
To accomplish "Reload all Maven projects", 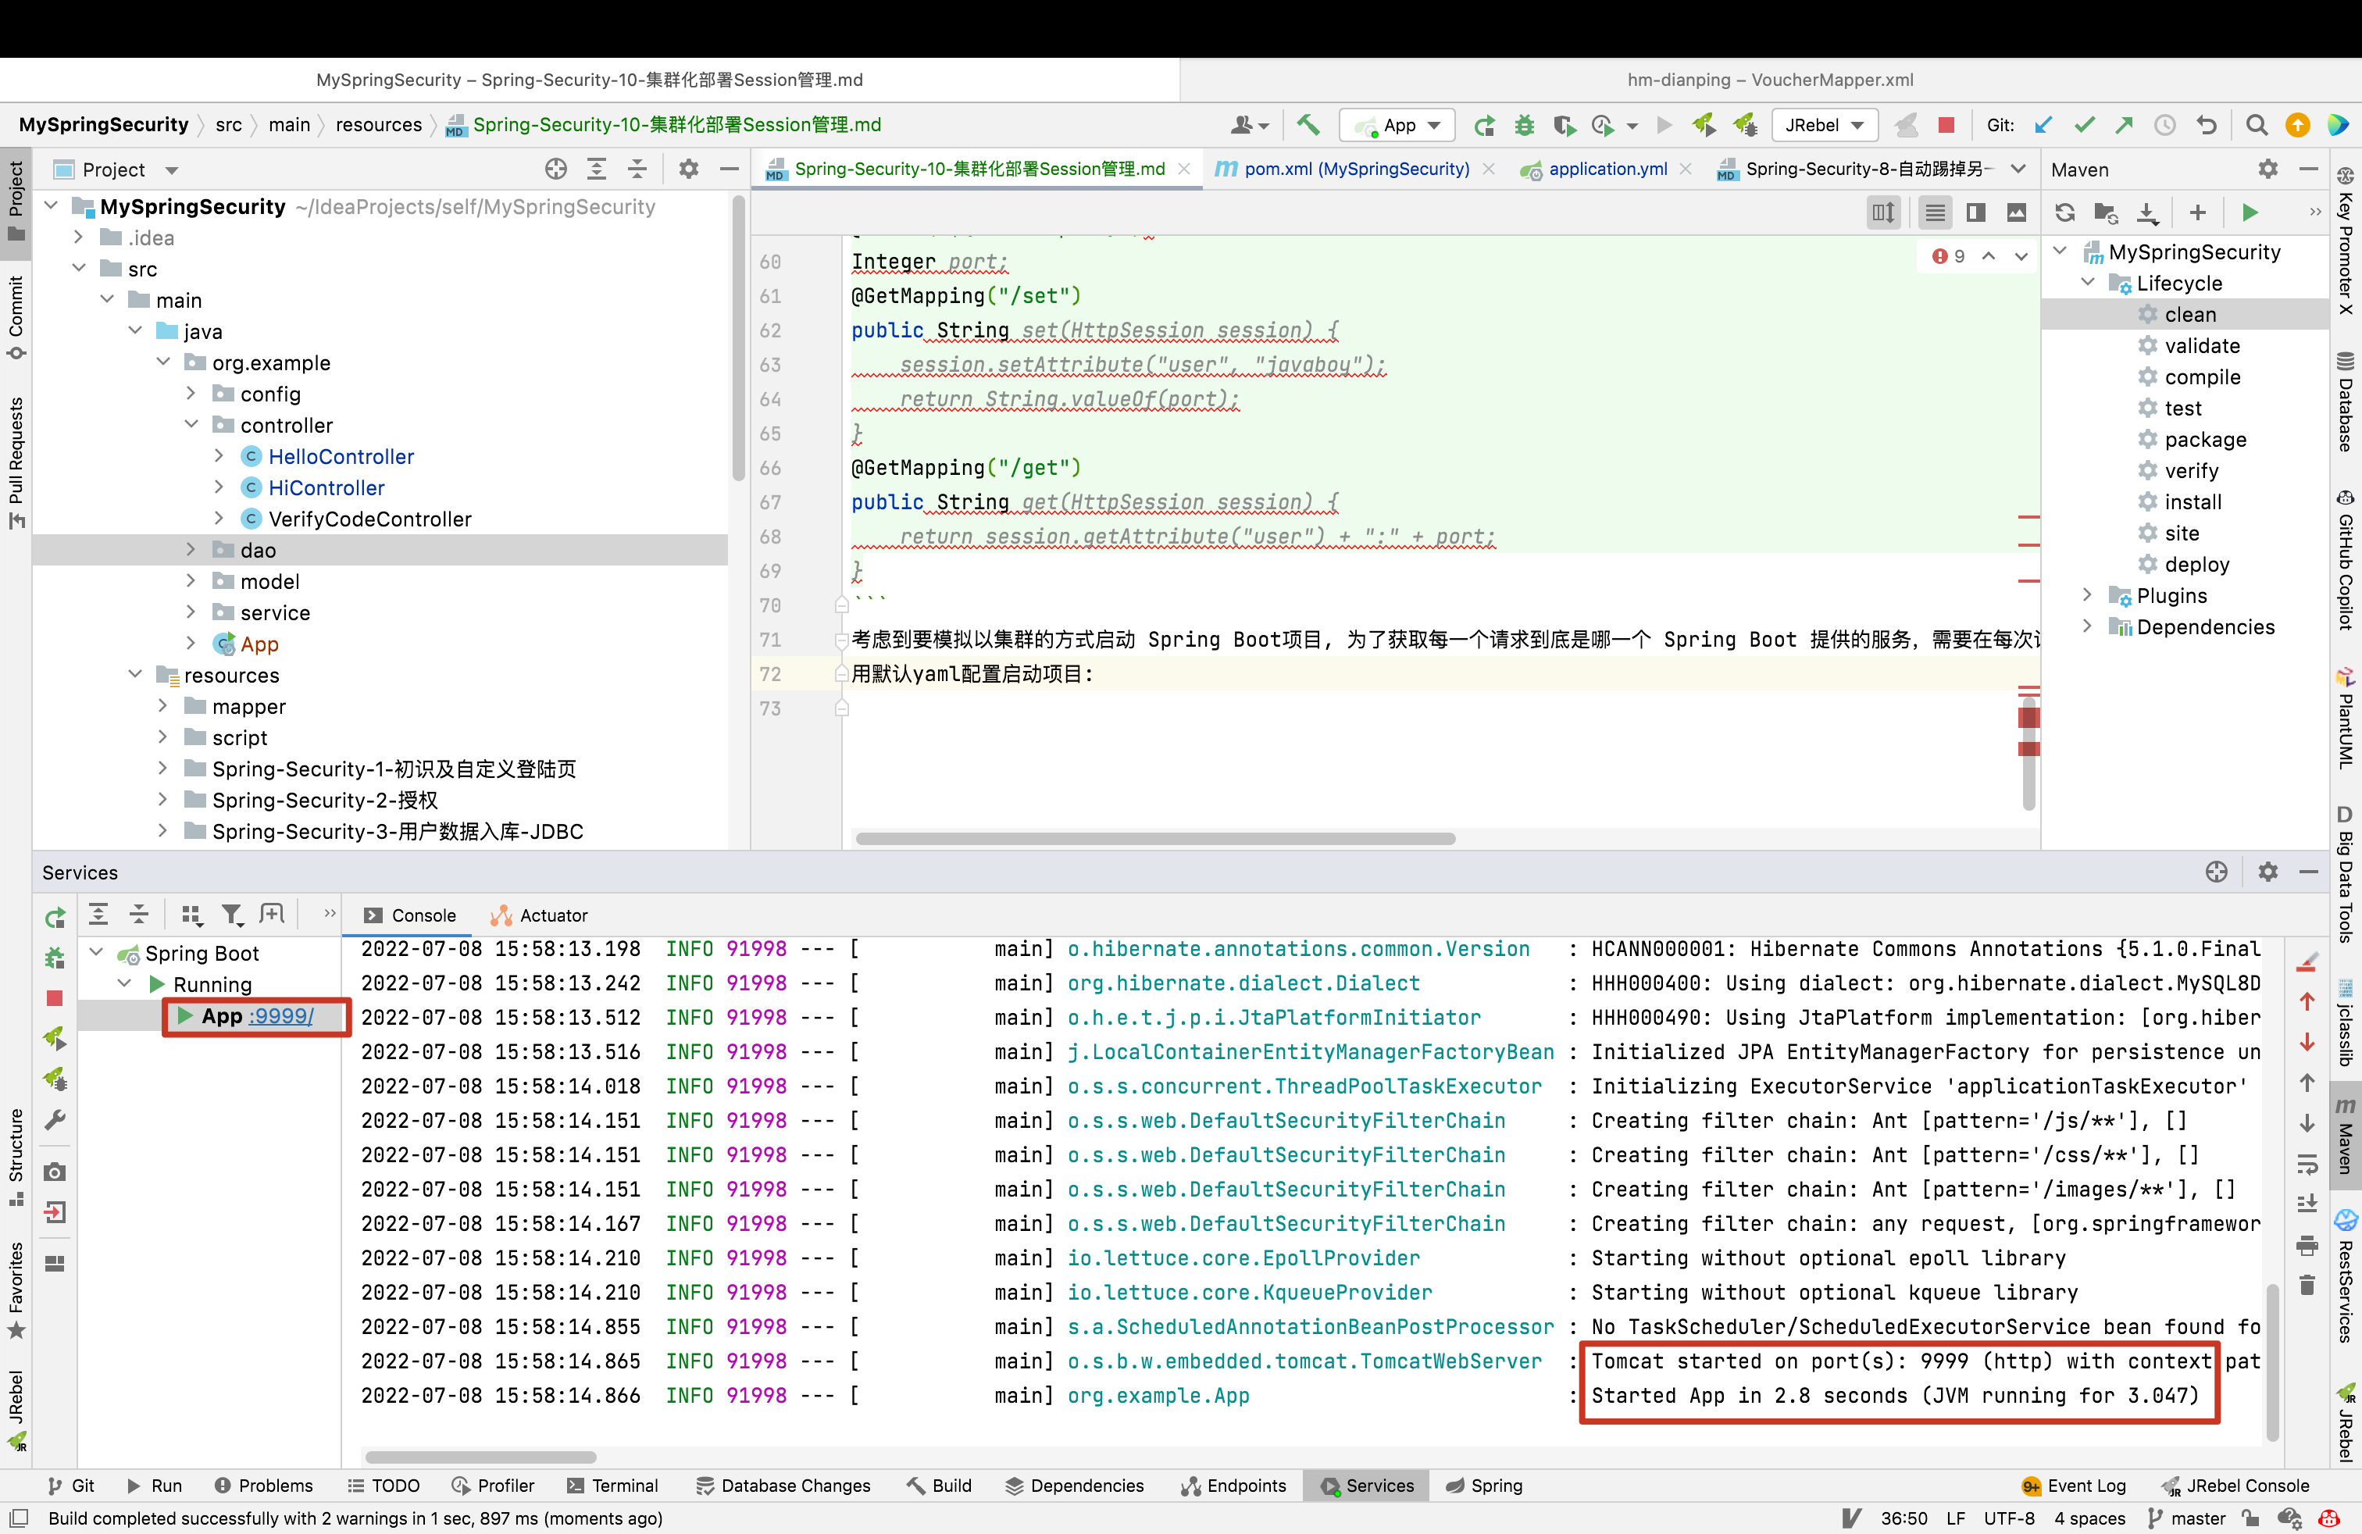I will coord(2065,212).
